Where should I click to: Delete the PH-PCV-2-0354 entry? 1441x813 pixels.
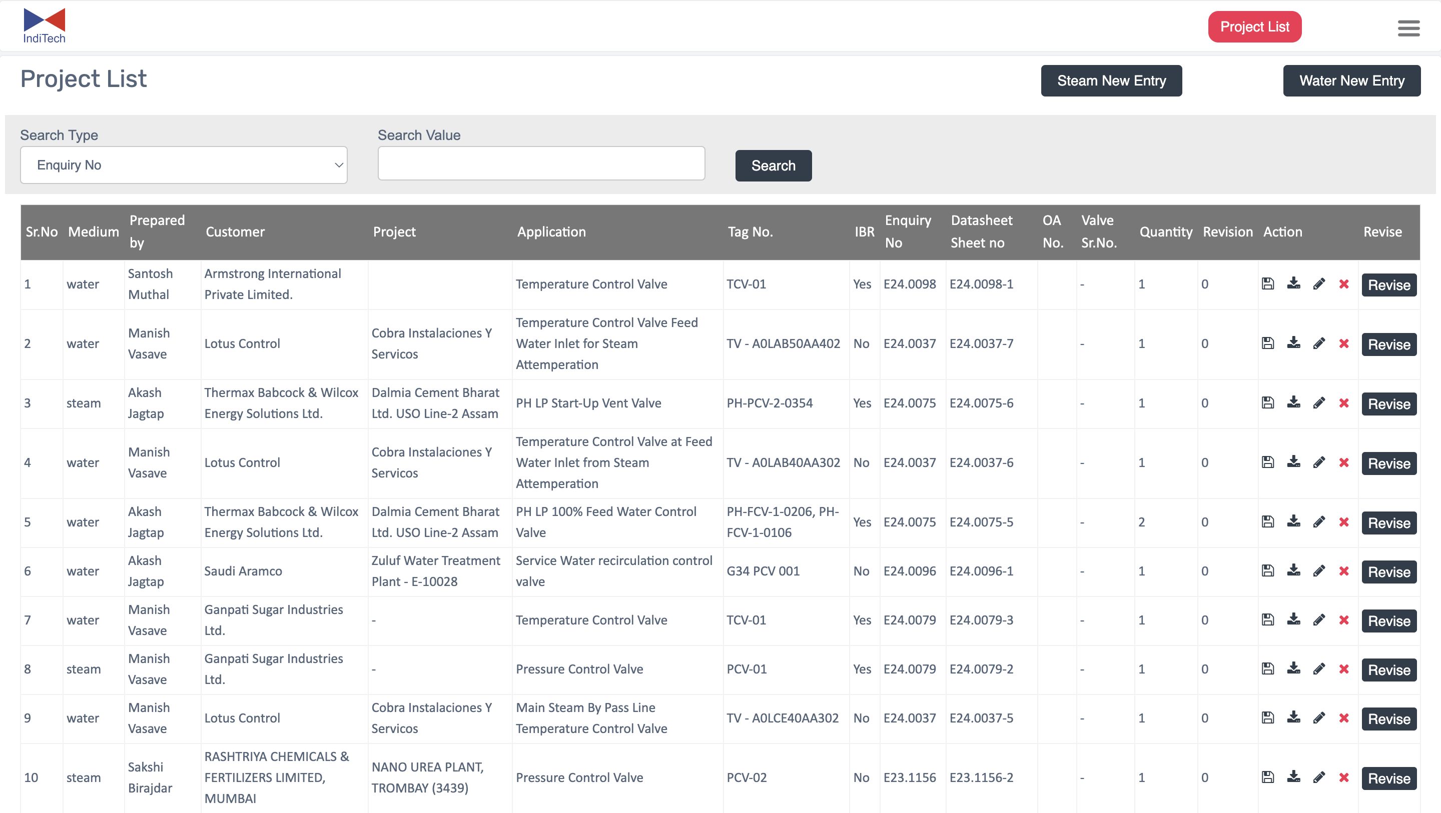pos(1343,403)
